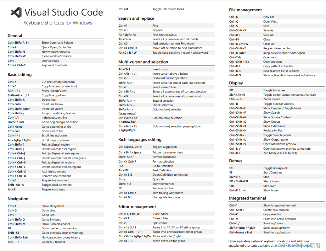Click the Editor management section heading

[137, 206]
